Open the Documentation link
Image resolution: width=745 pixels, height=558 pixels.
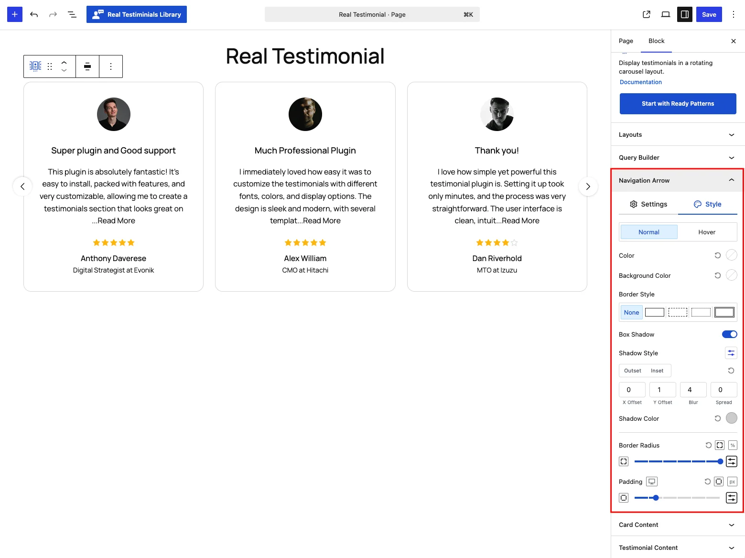pos(641,82)
